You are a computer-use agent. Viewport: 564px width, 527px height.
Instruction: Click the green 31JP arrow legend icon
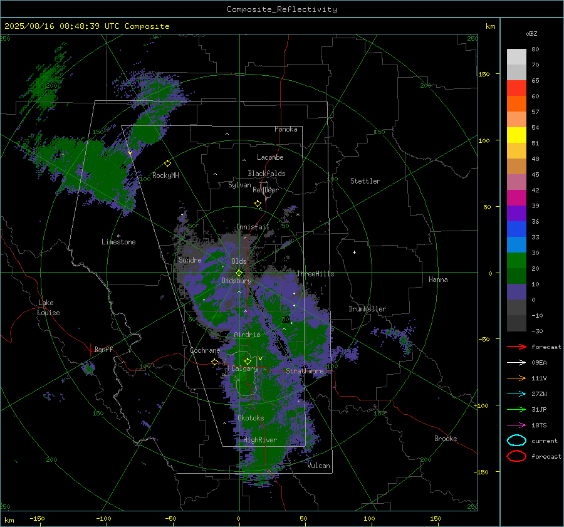(x=516, y=409)
